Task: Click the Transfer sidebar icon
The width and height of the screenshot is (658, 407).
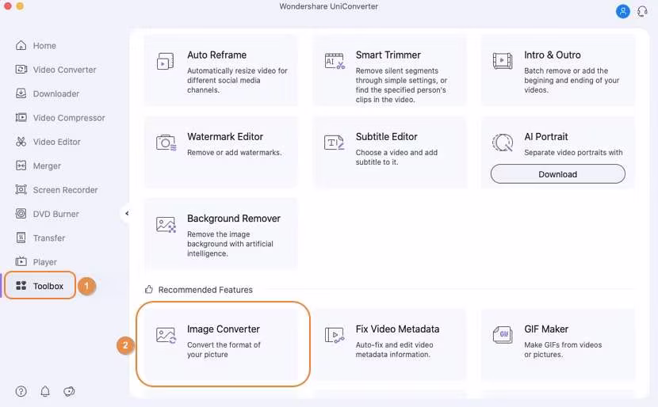Action: coord(21,238)
